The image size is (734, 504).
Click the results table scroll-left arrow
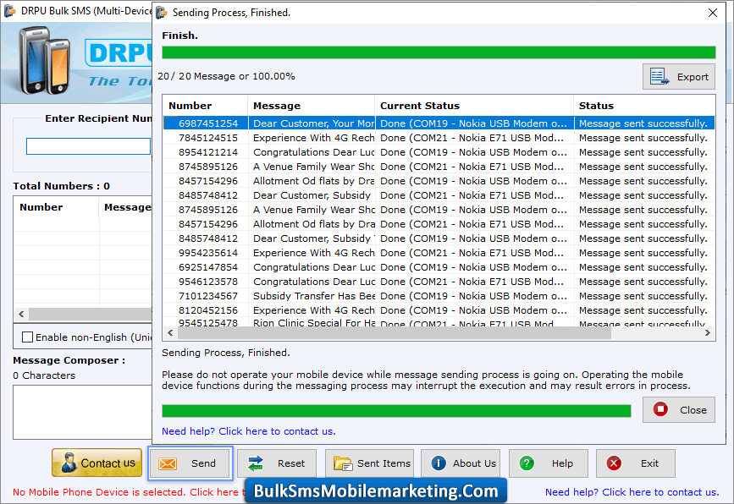[170, 333]
